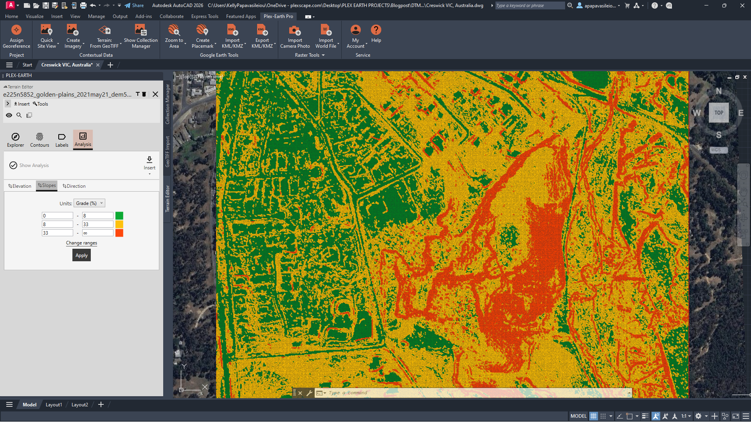751x422 pixels.
Task: Delete terrain with trash icon
Action: click(144, 94)
